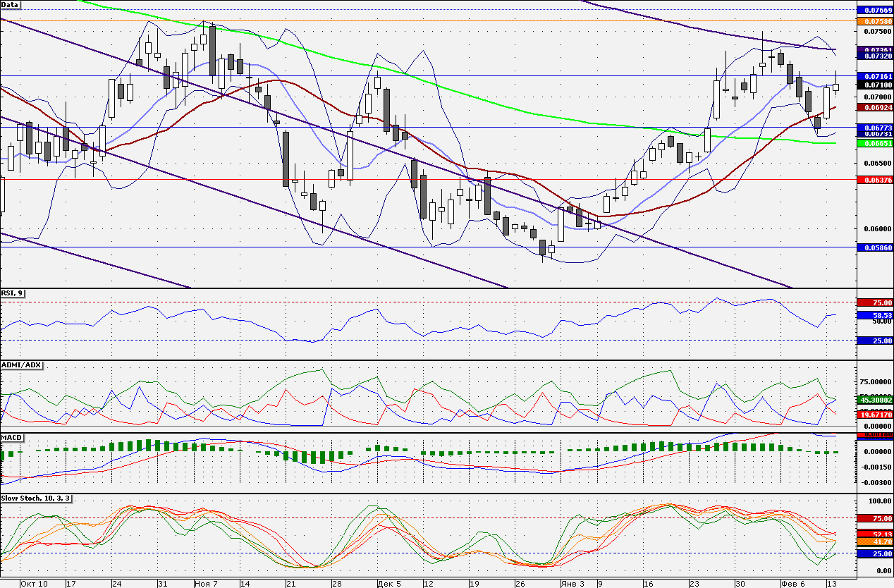
Task: Select the RSI, 9 indicator label
Action: click(12, 292)
